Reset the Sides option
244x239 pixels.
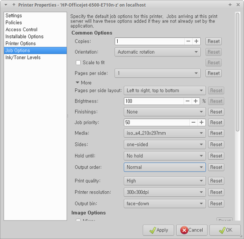(216, 144)
